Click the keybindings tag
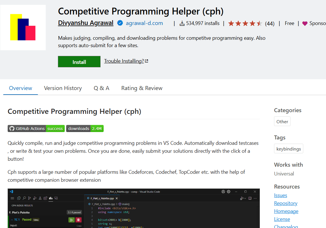The width and height of the screenshot is (326, 228). tap(289, 149)
